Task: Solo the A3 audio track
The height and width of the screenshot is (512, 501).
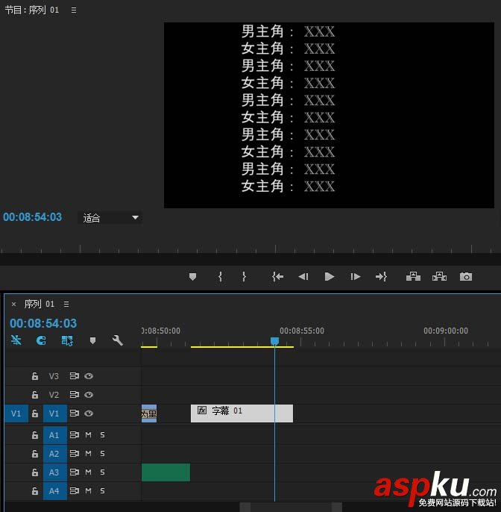Action: (103, 472)
